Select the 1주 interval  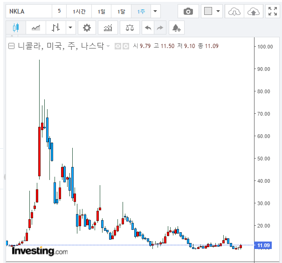pyautogui.click(x=141, y=11)
